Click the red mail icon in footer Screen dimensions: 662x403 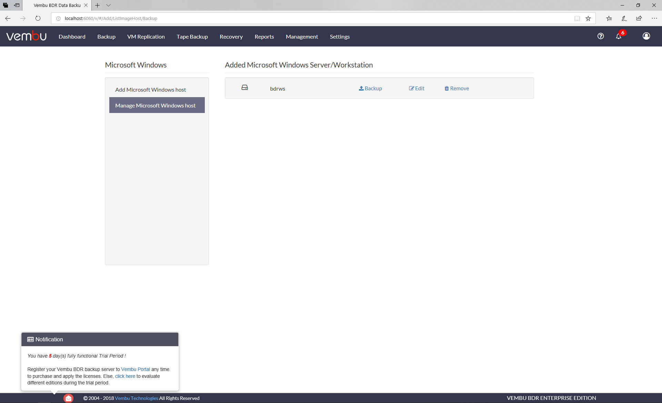coord(69,398)
